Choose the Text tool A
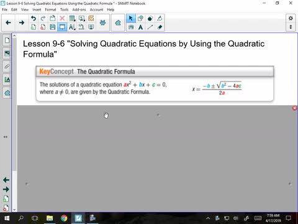Viewport: 298px width, 224px height. [140, 27]
